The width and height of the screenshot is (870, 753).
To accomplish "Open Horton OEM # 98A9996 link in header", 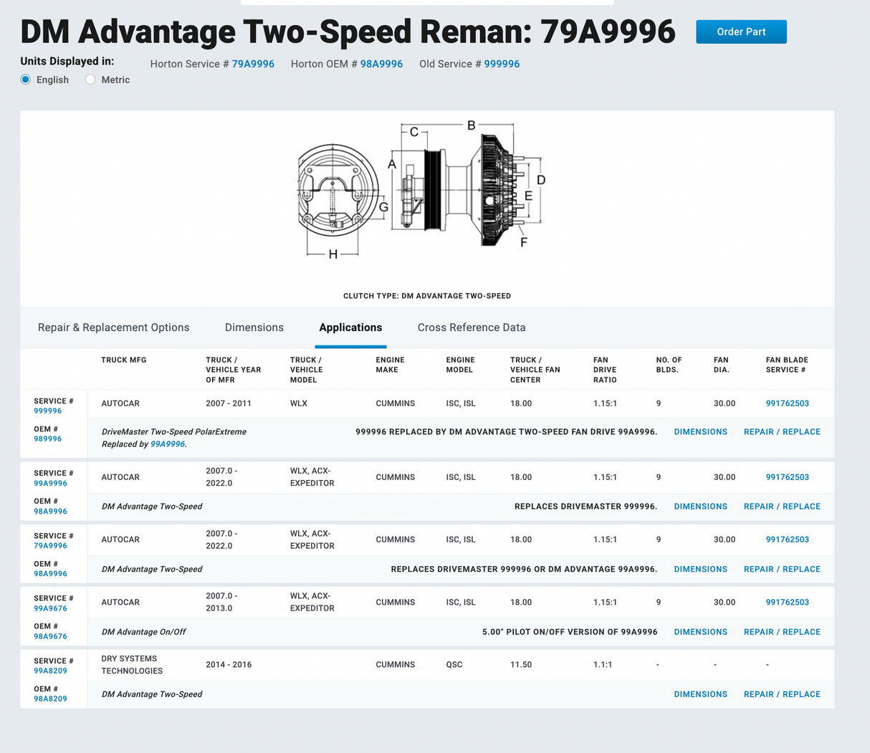I will [381, 64].
